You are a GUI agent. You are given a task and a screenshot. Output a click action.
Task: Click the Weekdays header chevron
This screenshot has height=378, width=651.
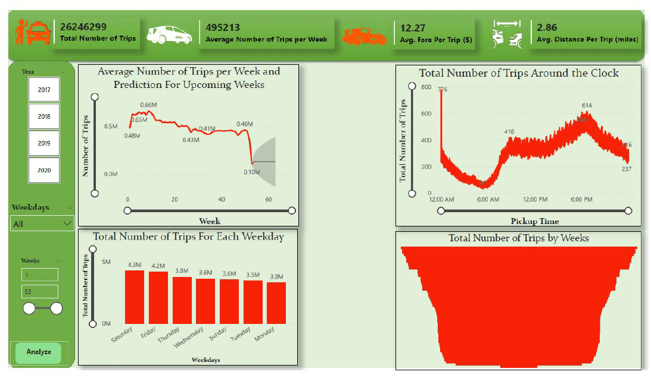(x=70, y=207)
